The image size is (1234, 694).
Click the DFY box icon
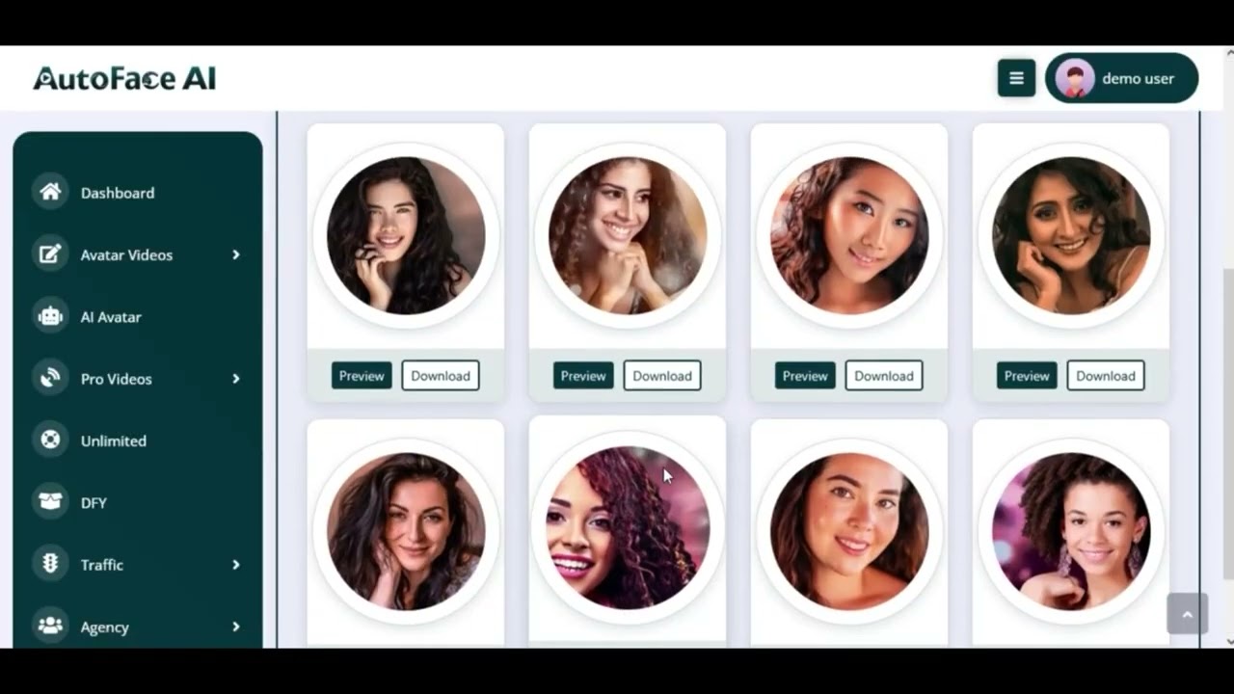point(50,502)
